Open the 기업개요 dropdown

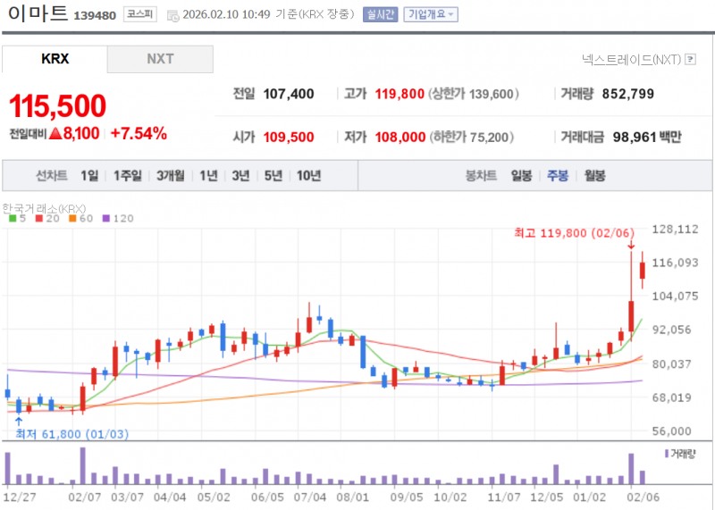click(431, 14)
